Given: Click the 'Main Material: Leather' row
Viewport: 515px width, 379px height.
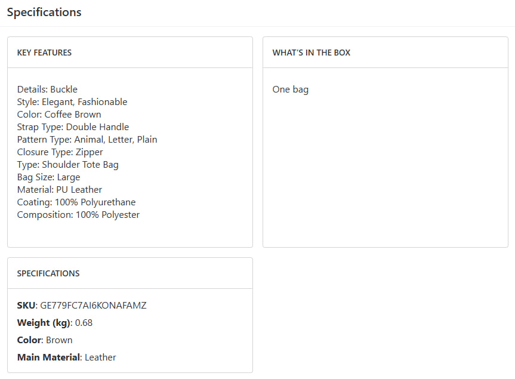Looking at the screenshot, I should point(66,358).
